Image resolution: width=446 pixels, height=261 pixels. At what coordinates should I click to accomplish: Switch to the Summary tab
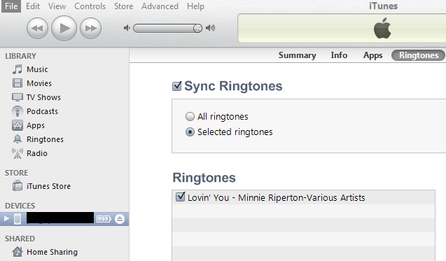298,55
